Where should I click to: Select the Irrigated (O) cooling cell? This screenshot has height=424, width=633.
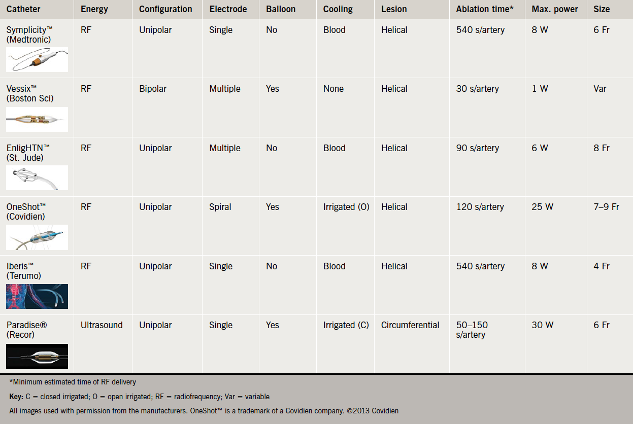346,207
